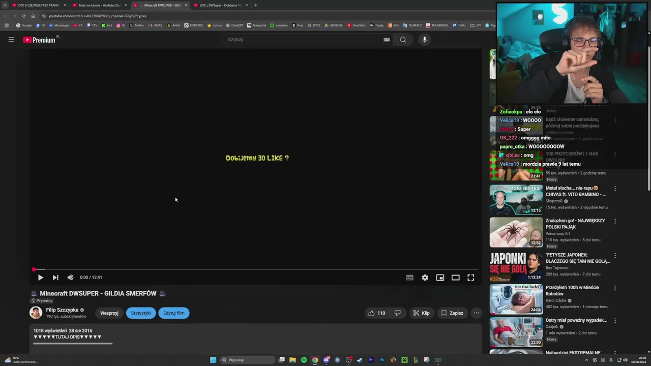Open options for Znalazłem go pająk video

(615, 221)
